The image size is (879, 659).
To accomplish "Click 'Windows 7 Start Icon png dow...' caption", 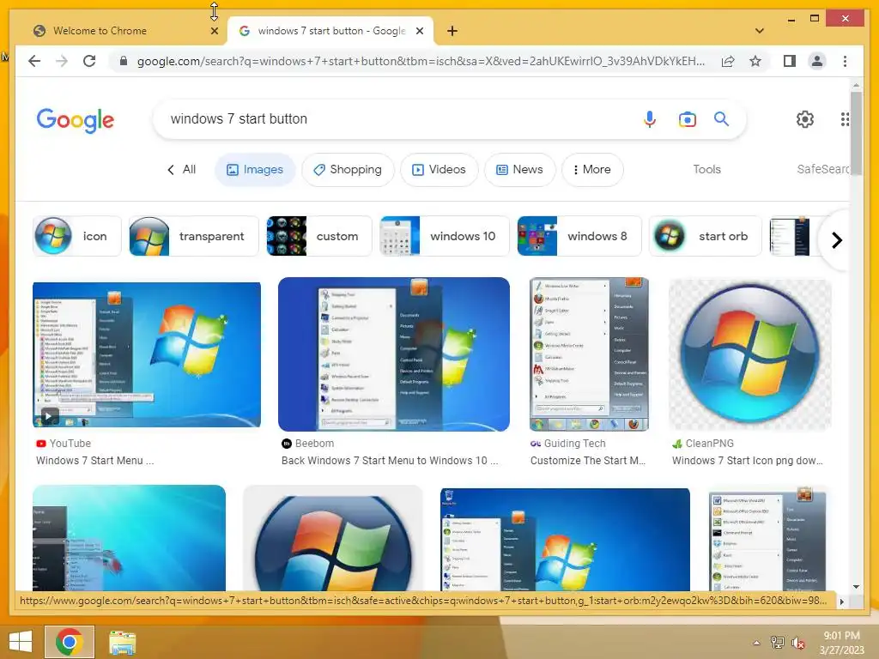I will point(748,461).
